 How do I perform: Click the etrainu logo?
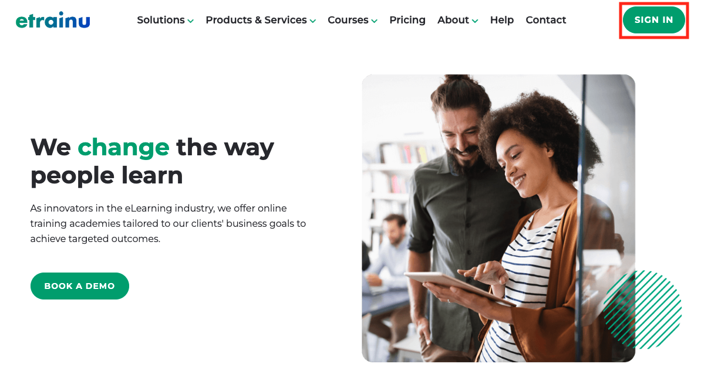53,20
